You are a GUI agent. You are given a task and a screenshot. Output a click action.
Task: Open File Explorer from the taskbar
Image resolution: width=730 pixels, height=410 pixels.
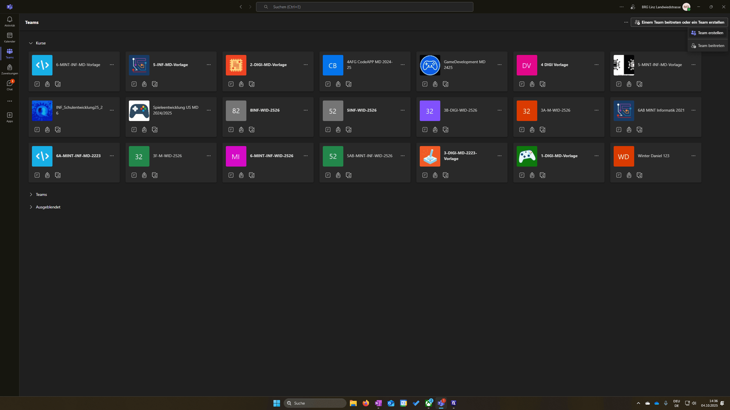(x=353, y=403)
